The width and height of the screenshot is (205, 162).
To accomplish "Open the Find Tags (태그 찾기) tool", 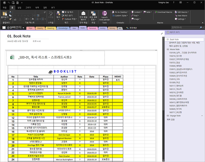I will [67, 15].
